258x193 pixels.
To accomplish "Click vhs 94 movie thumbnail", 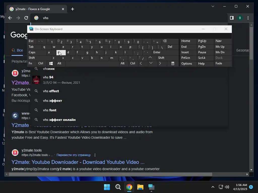I will [36, 80].
